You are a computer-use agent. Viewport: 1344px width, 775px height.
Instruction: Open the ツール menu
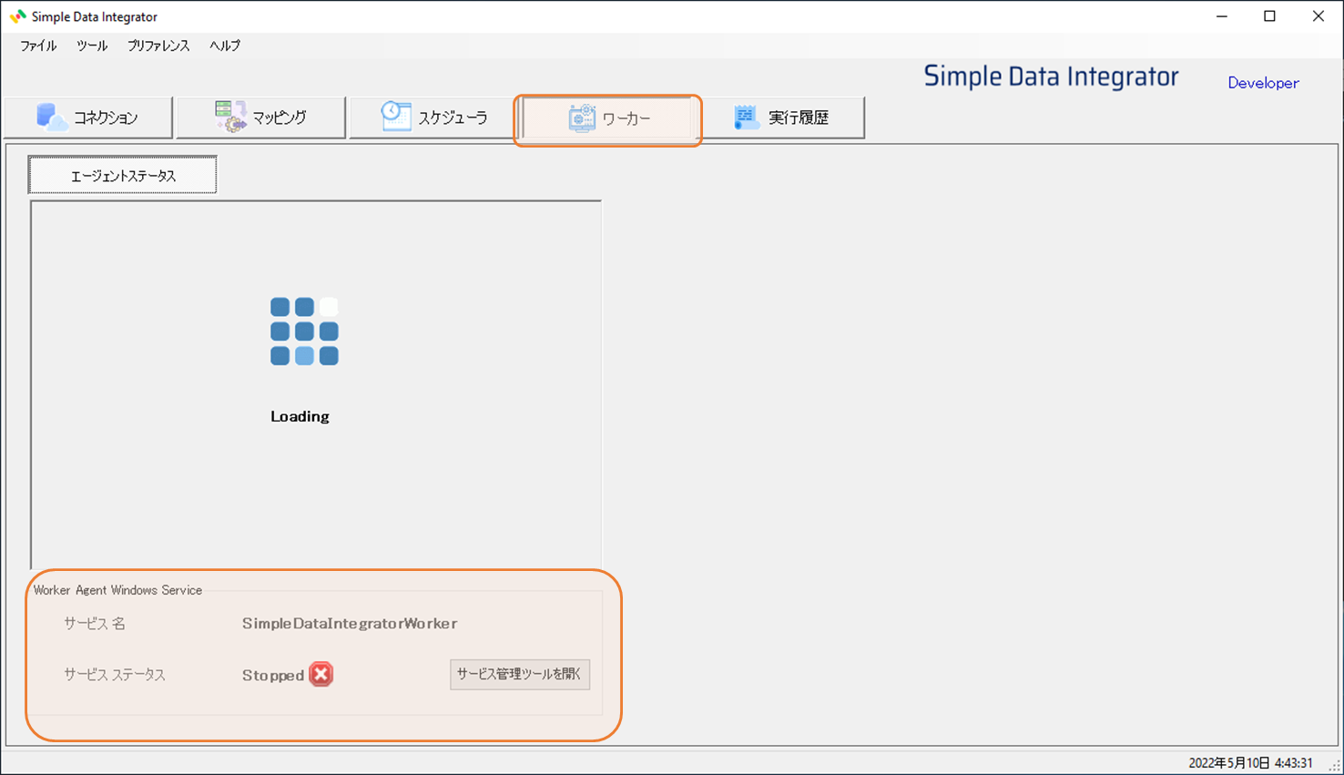[x=92, y=46]
